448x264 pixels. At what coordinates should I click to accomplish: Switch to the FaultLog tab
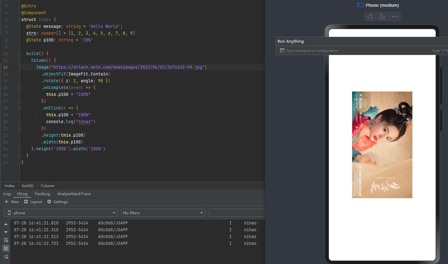(42, 194)
